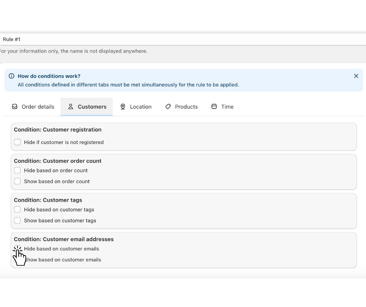Click the location pin icon
Viewport: 366px width, 307px height.
click(123, 106)
